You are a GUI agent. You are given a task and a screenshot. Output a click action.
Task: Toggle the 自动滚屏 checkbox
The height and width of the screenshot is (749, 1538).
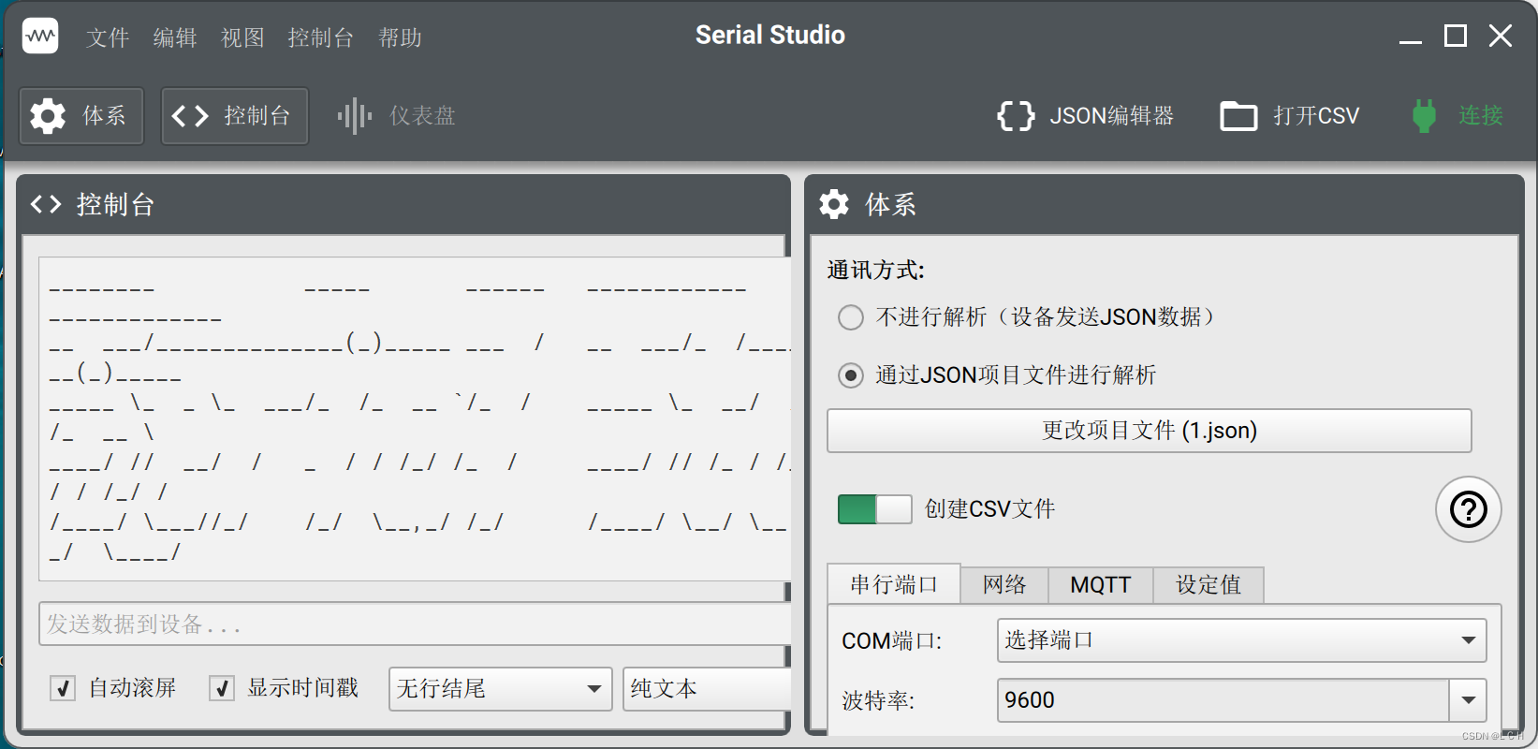[x=63, y=689]
